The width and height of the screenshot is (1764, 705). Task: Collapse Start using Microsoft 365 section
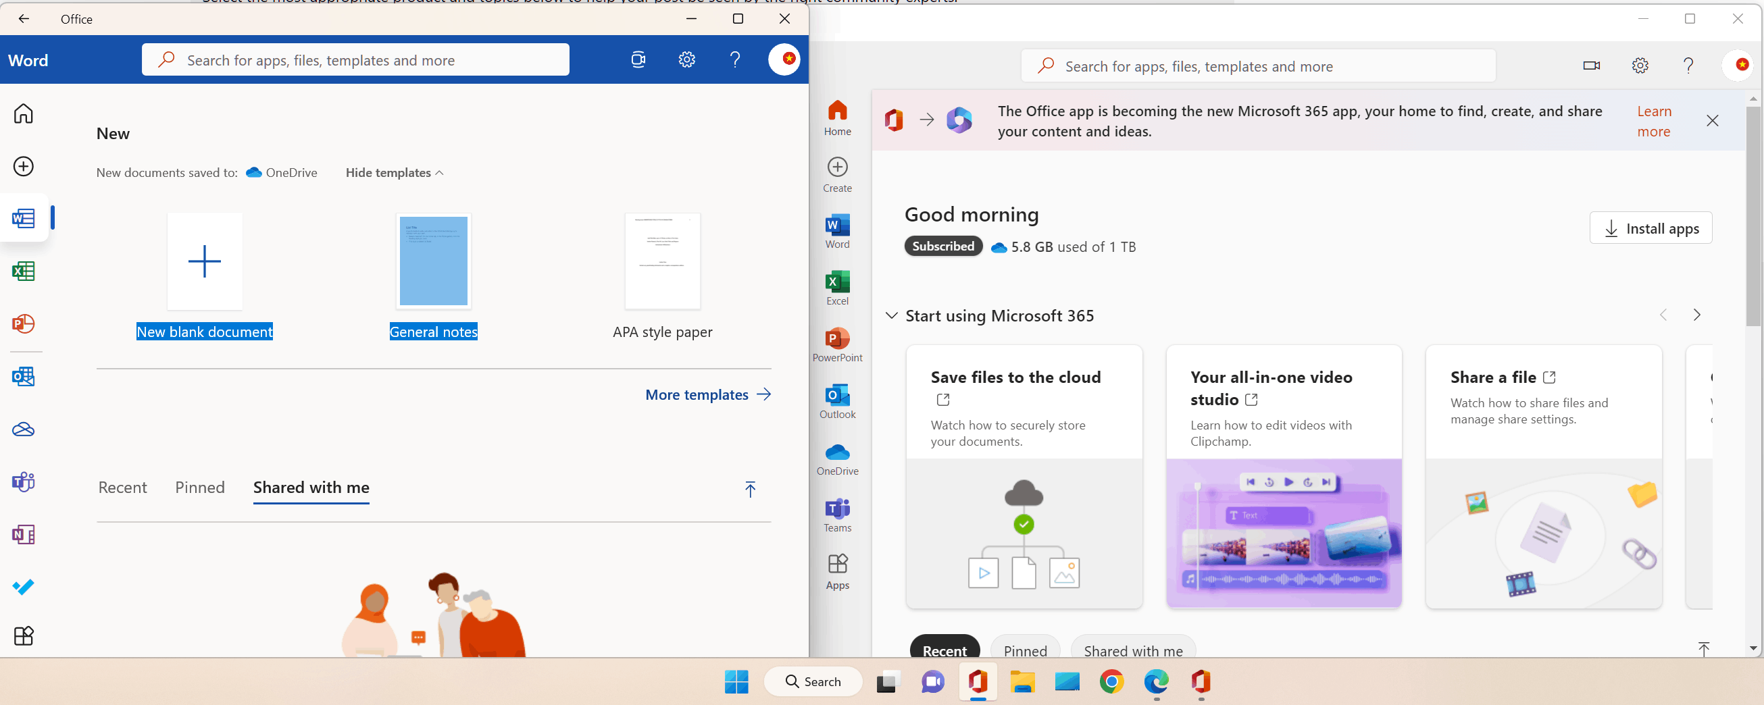click(x=892, y=315)
